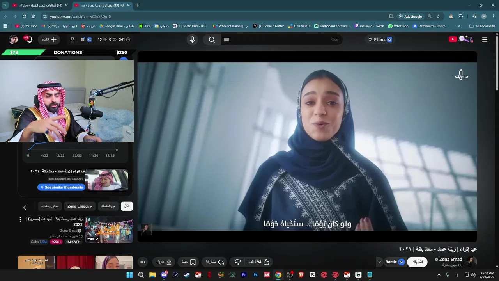Subscribe with the اشتراك button
The width and height of the screenshot is (499, 281).
click(x=417, y=262)
